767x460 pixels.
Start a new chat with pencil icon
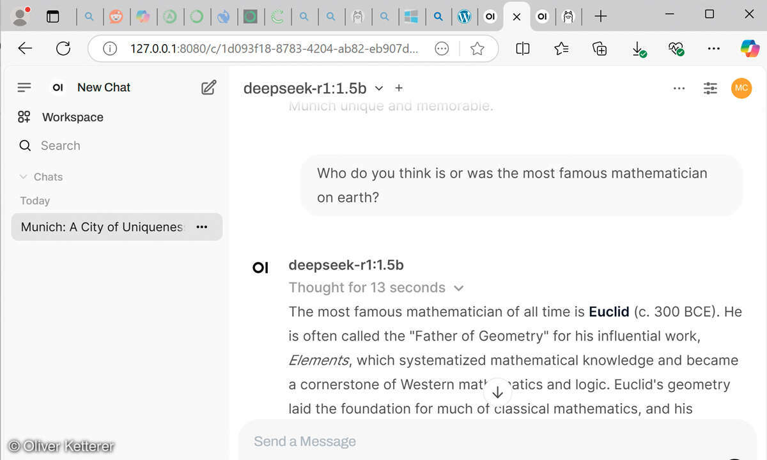pos(208,88)
